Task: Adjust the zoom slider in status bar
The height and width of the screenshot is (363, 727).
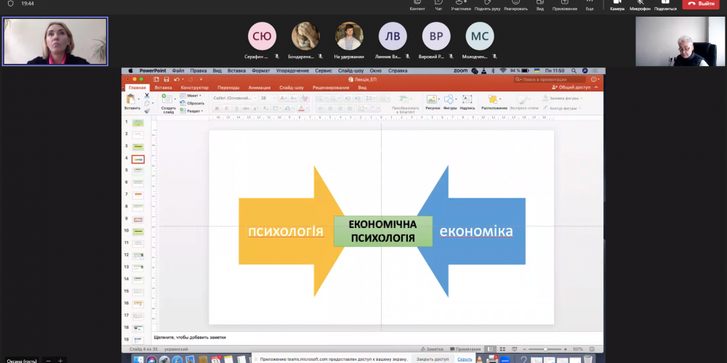Action: click(546, 349)
